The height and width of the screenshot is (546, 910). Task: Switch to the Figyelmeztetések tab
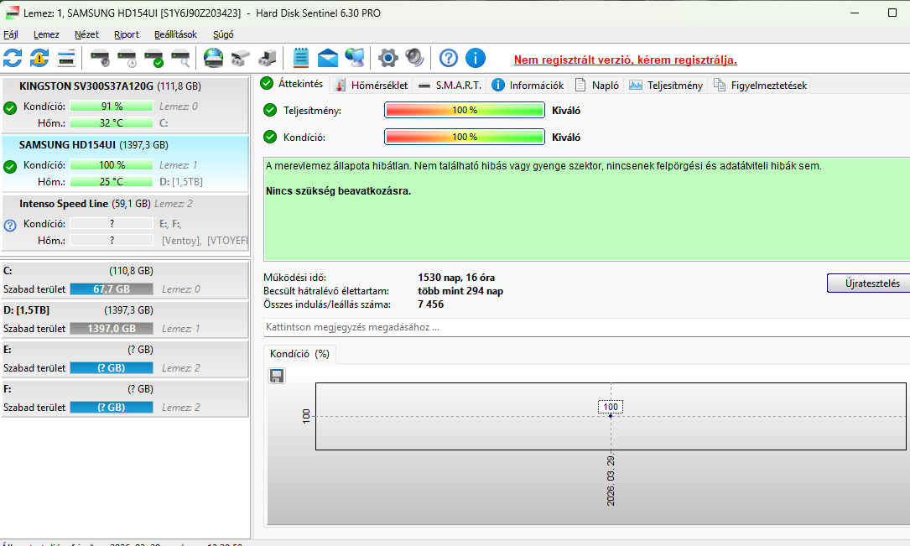(x=760, y=86)
